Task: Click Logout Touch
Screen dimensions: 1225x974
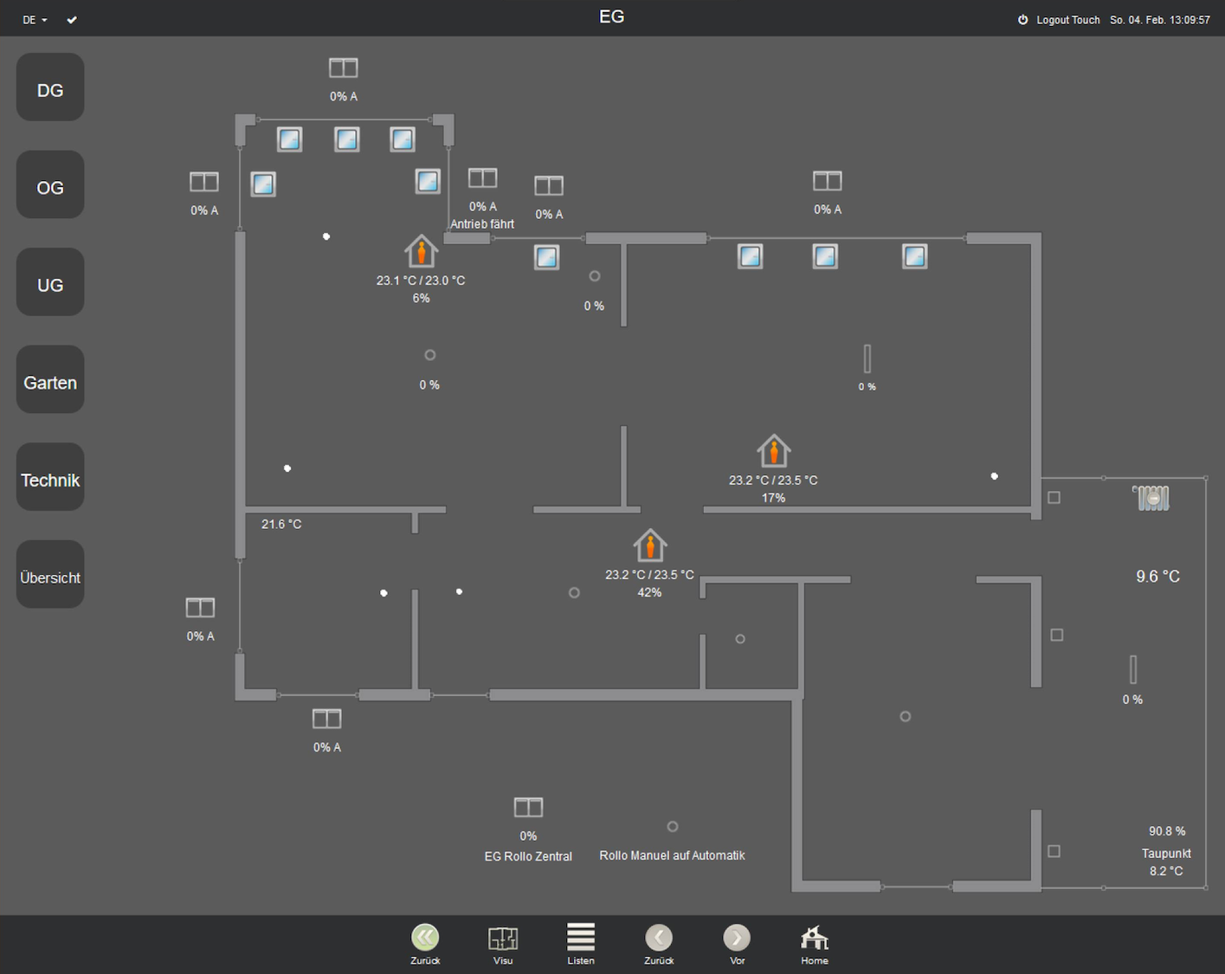Action: click(1068, 19)
